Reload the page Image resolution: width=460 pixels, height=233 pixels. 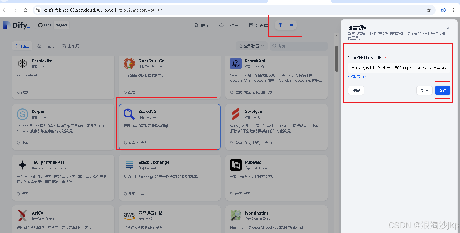[25, 10]
